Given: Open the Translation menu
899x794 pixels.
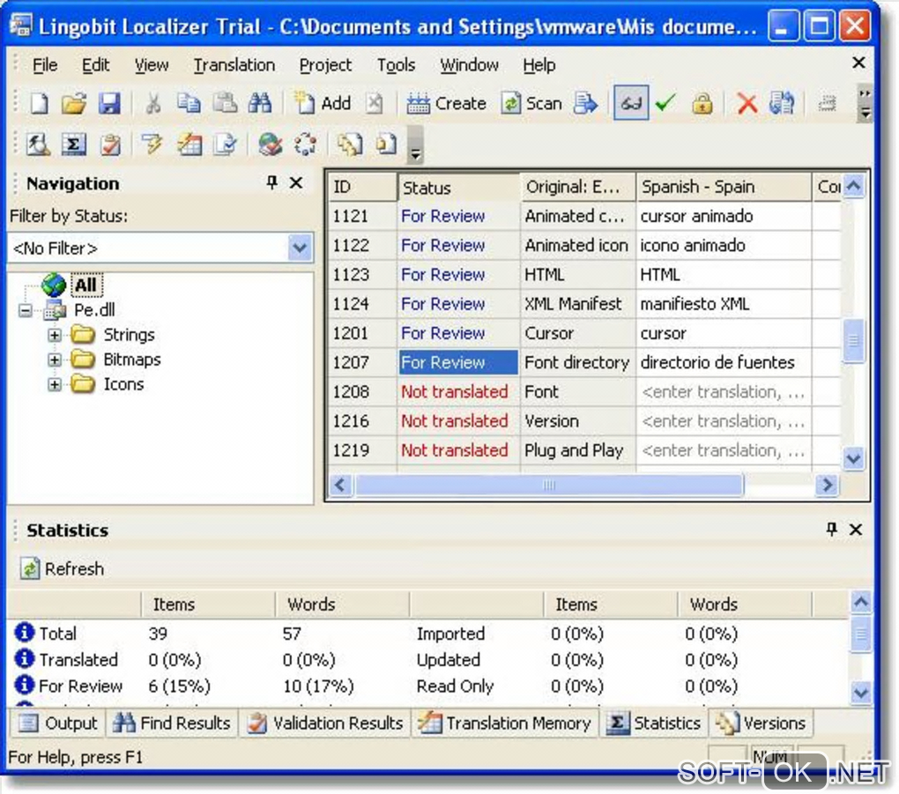Looking at the screenshot, I should click(x=234, y=65).
